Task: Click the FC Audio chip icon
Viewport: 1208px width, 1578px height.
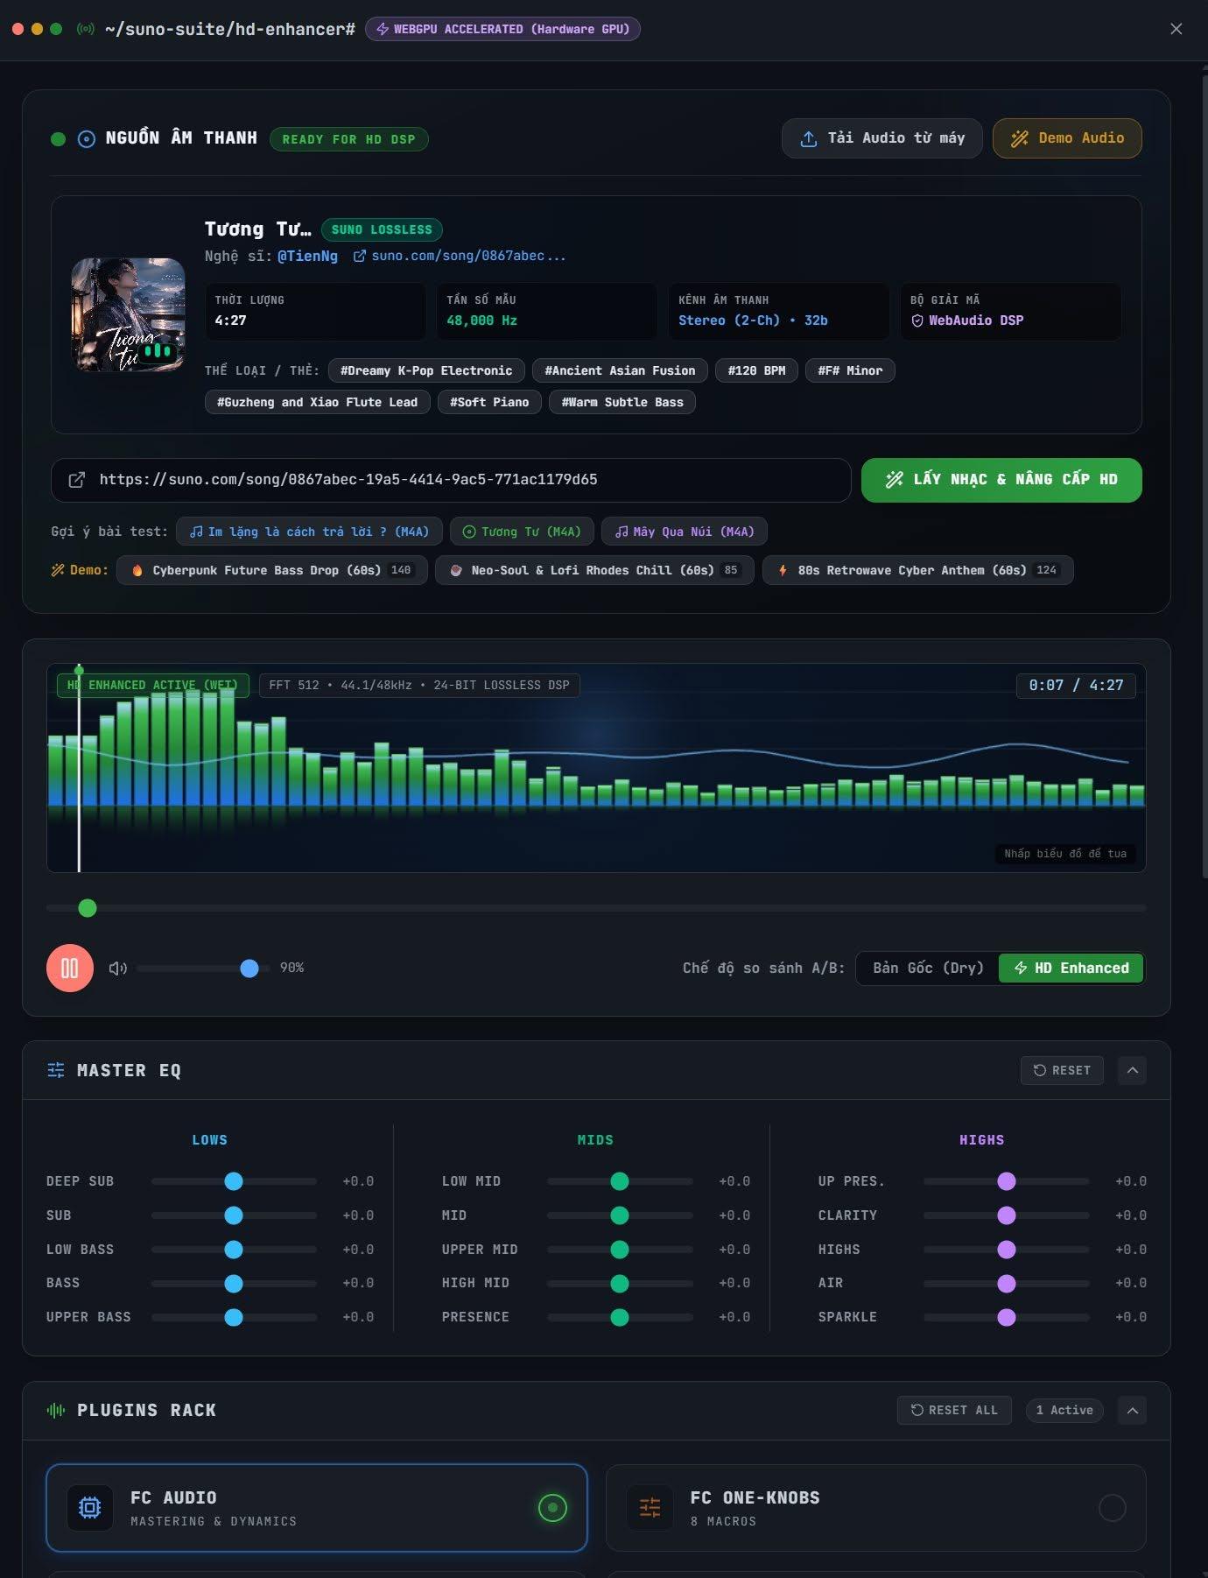Action: click(90, 1507)
